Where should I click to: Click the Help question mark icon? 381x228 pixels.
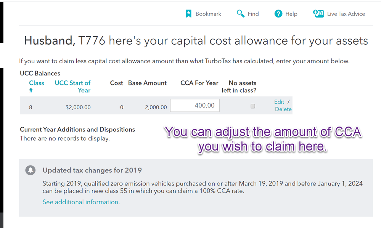click(278, 14)
